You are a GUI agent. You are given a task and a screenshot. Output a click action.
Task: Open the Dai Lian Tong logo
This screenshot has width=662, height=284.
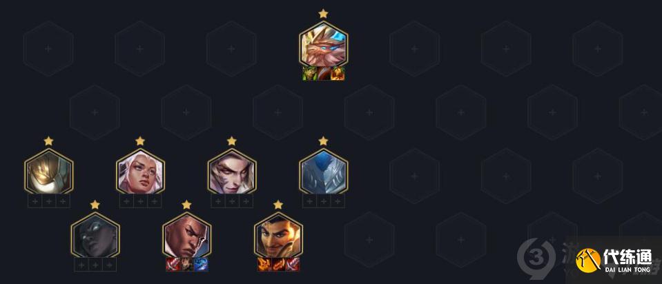tap(616, 261)
